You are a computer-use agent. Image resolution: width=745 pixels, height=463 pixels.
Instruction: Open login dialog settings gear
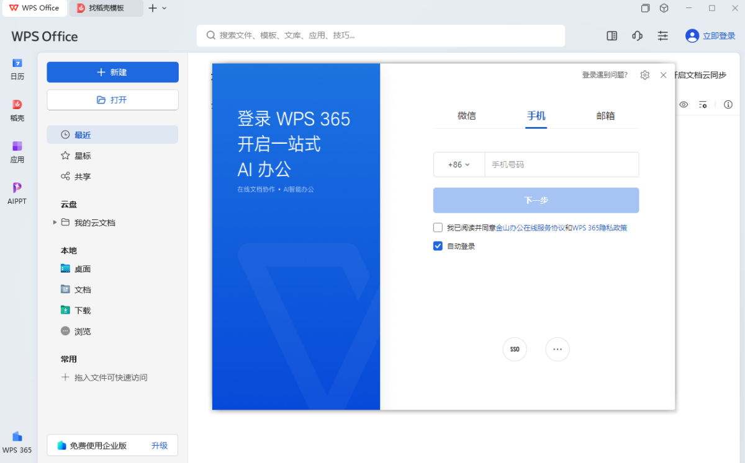644,74
